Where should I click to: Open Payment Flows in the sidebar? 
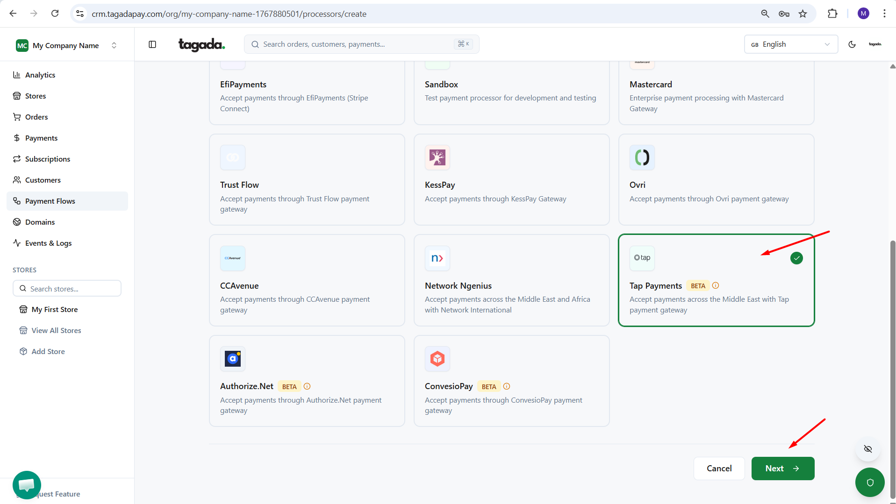50,201
